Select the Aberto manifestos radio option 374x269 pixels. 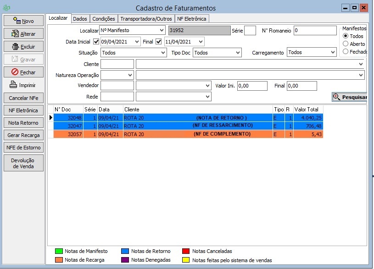(x=346, y=44)
